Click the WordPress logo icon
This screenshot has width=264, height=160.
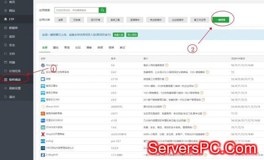pos(43,65)
